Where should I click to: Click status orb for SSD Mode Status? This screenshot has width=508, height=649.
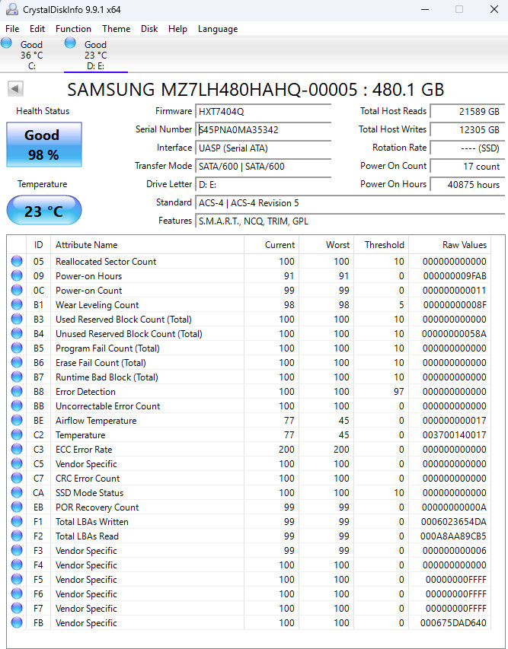point(17,492)
